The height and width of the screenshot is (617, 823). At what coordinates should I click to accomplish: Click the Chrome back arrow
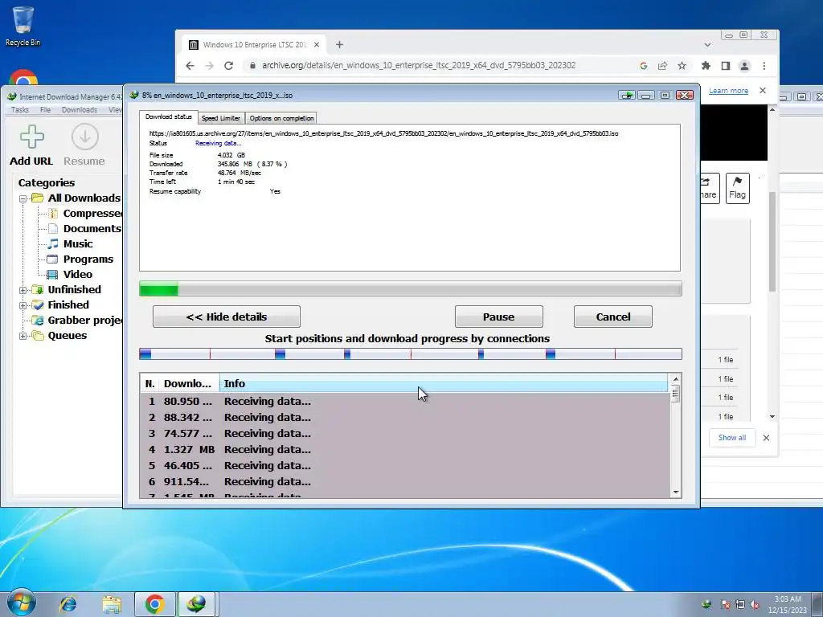coord(190,66)
